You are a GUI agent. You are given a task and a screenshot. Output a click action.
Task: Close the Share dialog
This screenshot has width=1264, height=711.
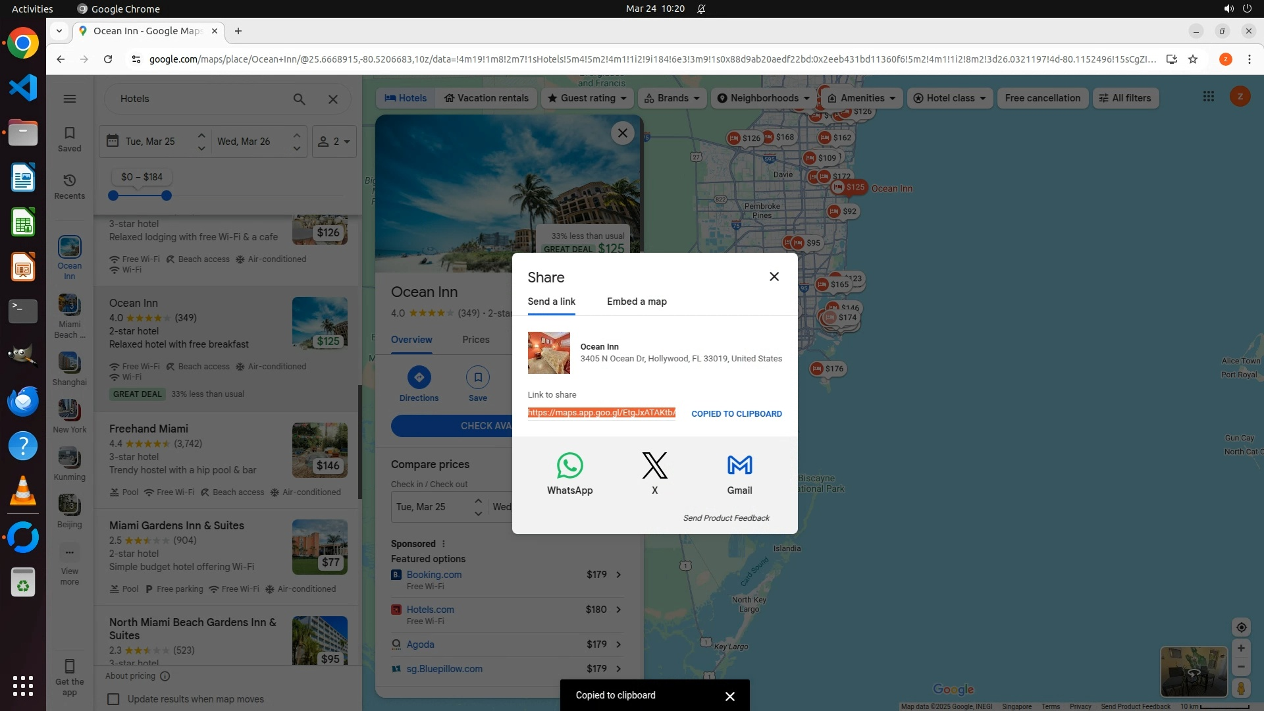774,276
